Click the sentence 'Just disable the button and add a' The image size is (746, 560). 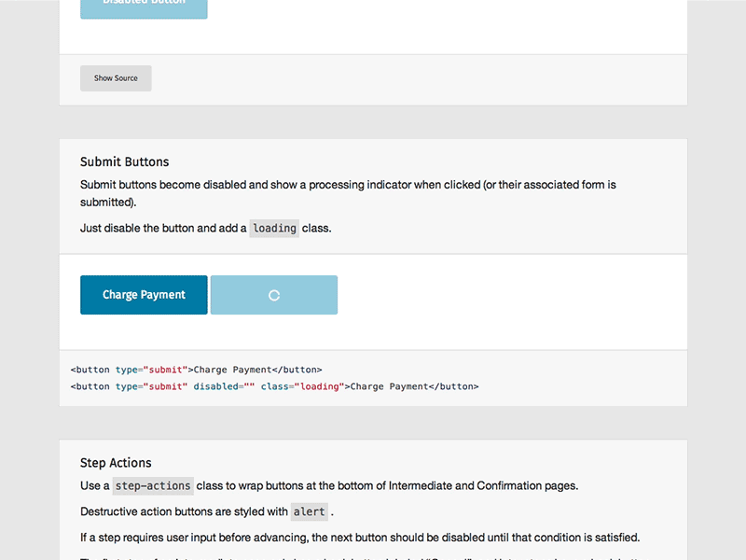[x=163, y=229]
